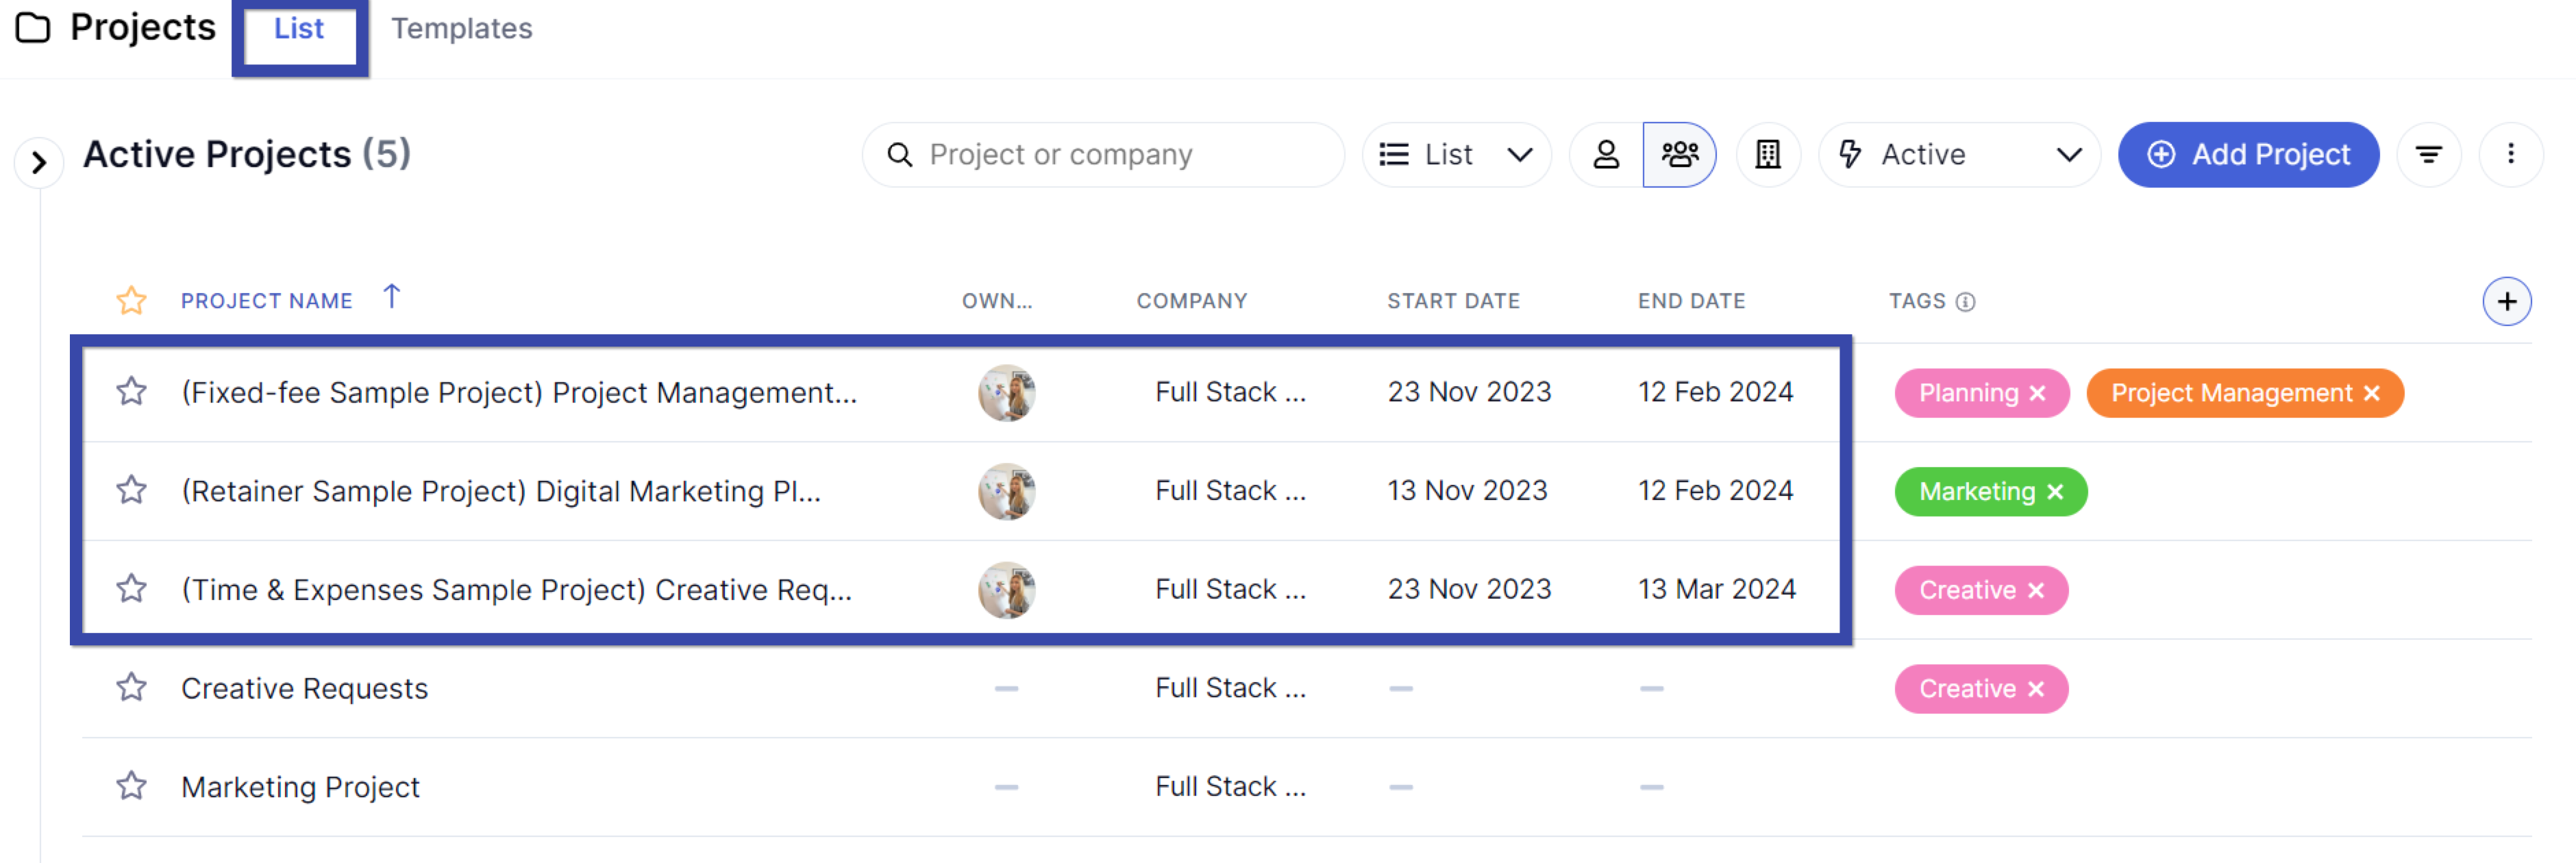The height and width of the screenshot is (863, 2576).
Task: Star the Fixed-fee Sample Project
Action: [131, 392]
